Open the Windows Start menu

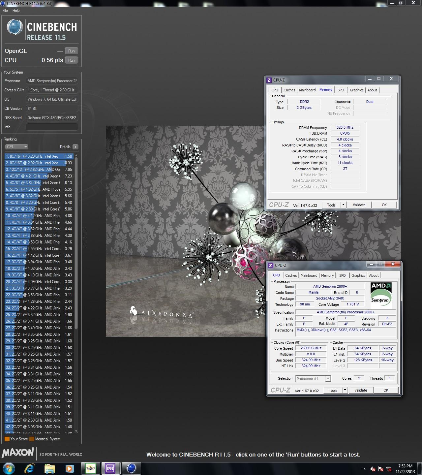point(9,468)
